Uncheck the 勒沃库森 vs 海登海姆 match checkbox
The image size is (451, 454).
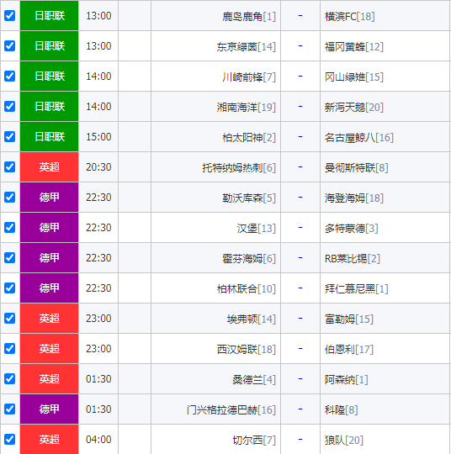point(9,197)
